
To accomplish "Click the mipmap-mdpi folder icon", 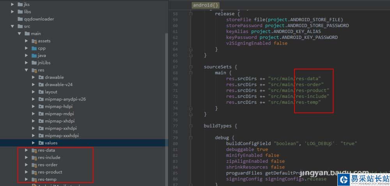I will [41, 114].
